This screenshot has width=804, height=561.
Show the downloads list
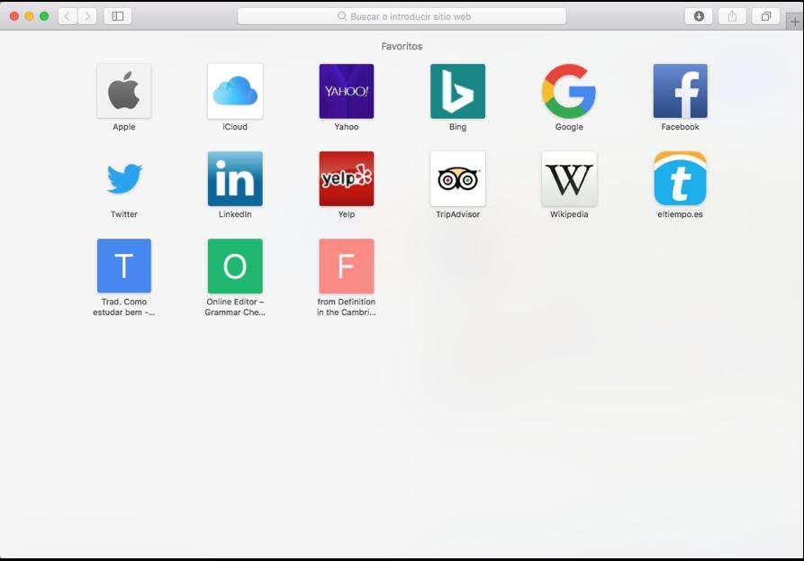699,16
